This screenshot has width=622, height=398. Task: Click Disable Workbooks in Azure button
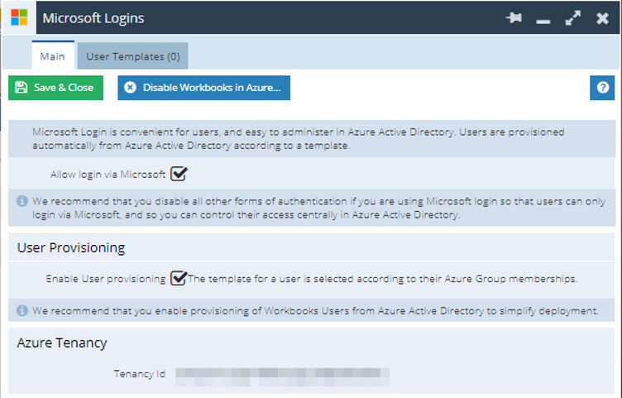coord(204,88)
